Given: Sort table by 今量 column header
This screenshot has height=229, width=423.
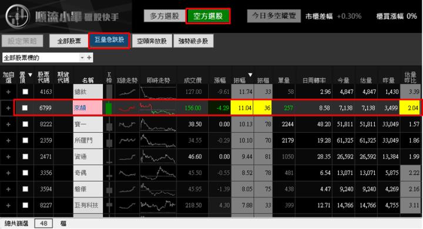Looking at the screenshot, I should [x=344, y=80].
